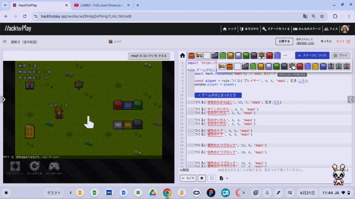Pick the blue block in the expanded asset popup
The height and width of the screenshot is (199, 355).
[x=323, y=66]
